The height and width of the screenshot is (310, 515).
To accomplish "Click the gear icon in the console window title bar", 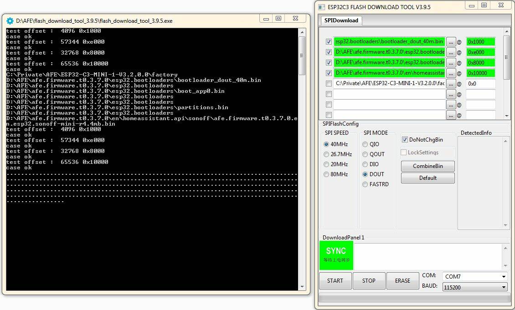I will tap(10, 20).
